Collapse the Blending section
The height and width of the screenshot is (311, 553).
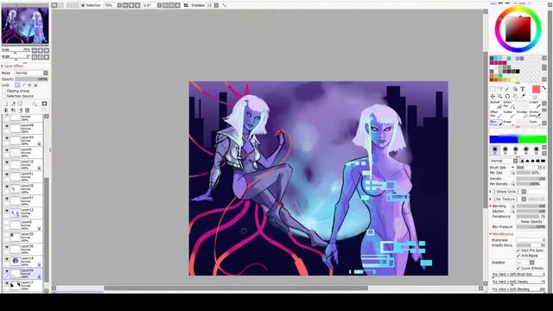click(x=491, y=206)
